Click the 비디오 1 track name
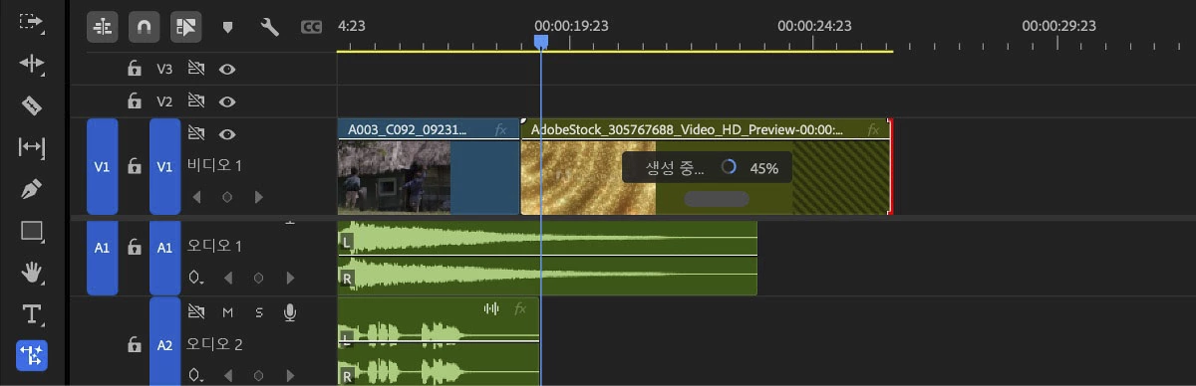The width and height of the screenshot is (1196, 386). tap(214, 165)
